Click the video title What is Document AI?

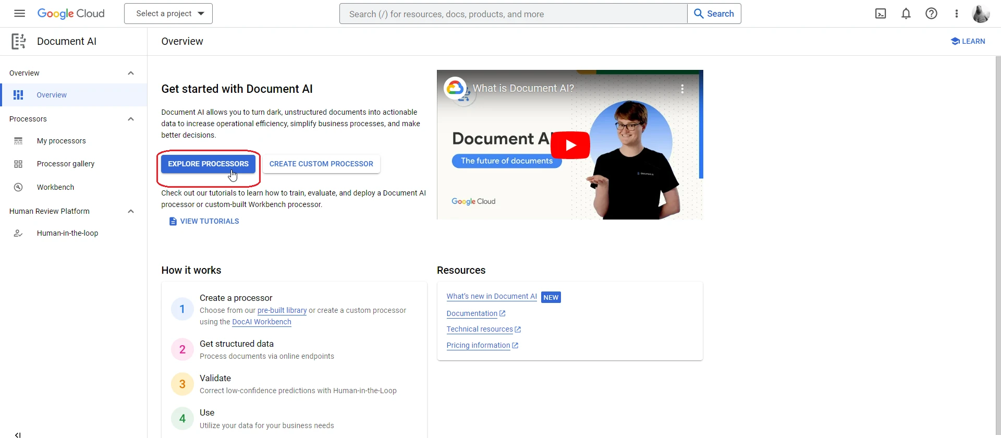pyautogui.click(x=523, y=89)
